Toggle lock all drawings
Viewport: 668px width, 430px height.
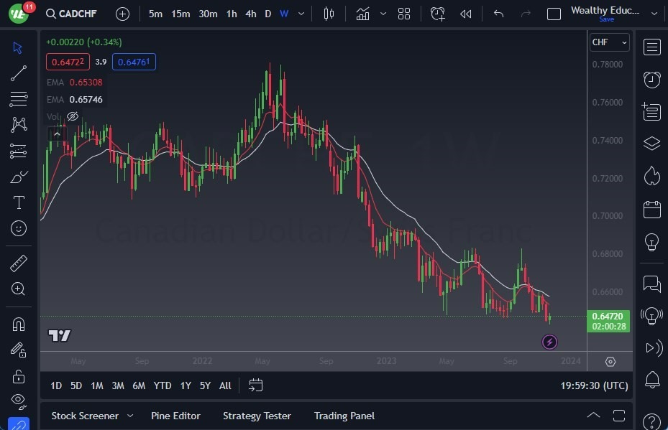coord(19,376)
